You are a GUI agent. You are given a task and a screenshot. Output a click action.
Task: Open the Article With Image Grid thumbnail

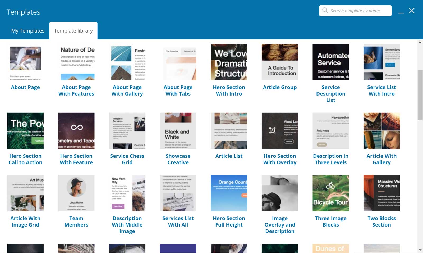click(25, 193)
